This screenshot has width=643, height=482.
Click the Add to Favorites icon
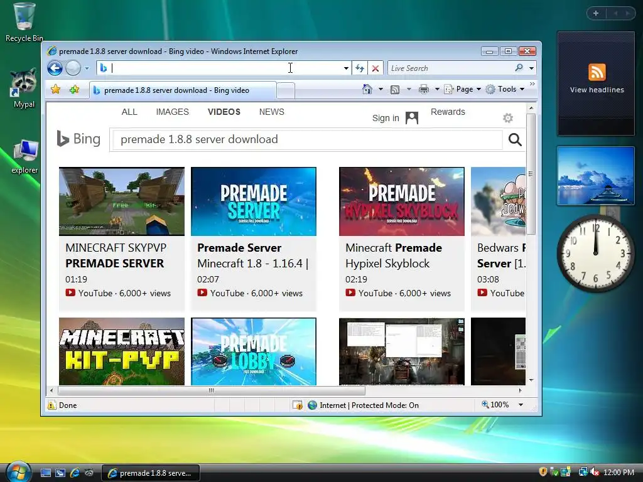pos(74,89)
